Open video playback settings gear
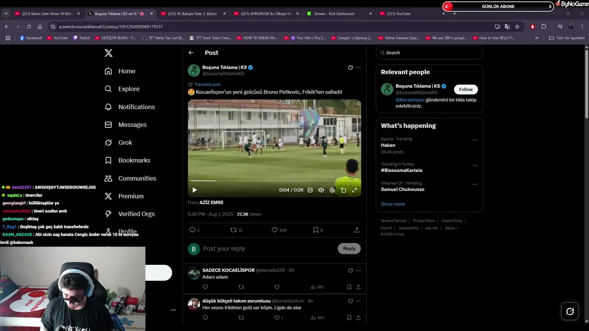Screen dimensions: 589x331 point(332,190)
